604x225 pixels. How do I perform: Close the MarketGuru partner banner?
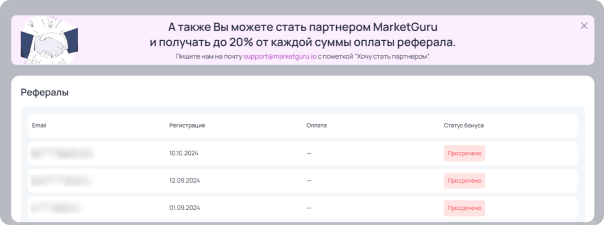click(584, 26)
